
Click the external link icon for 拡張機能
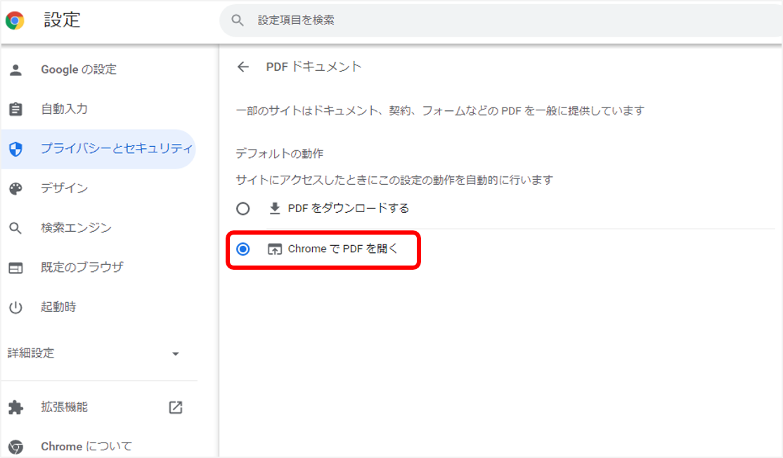pyautogui.click(x=175, y=407)
